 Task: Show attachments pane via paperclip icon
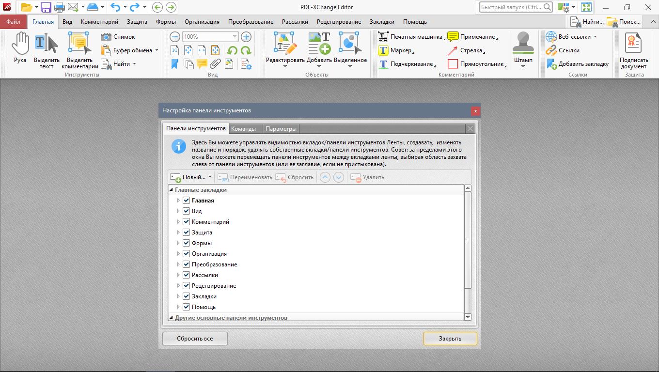215,64
